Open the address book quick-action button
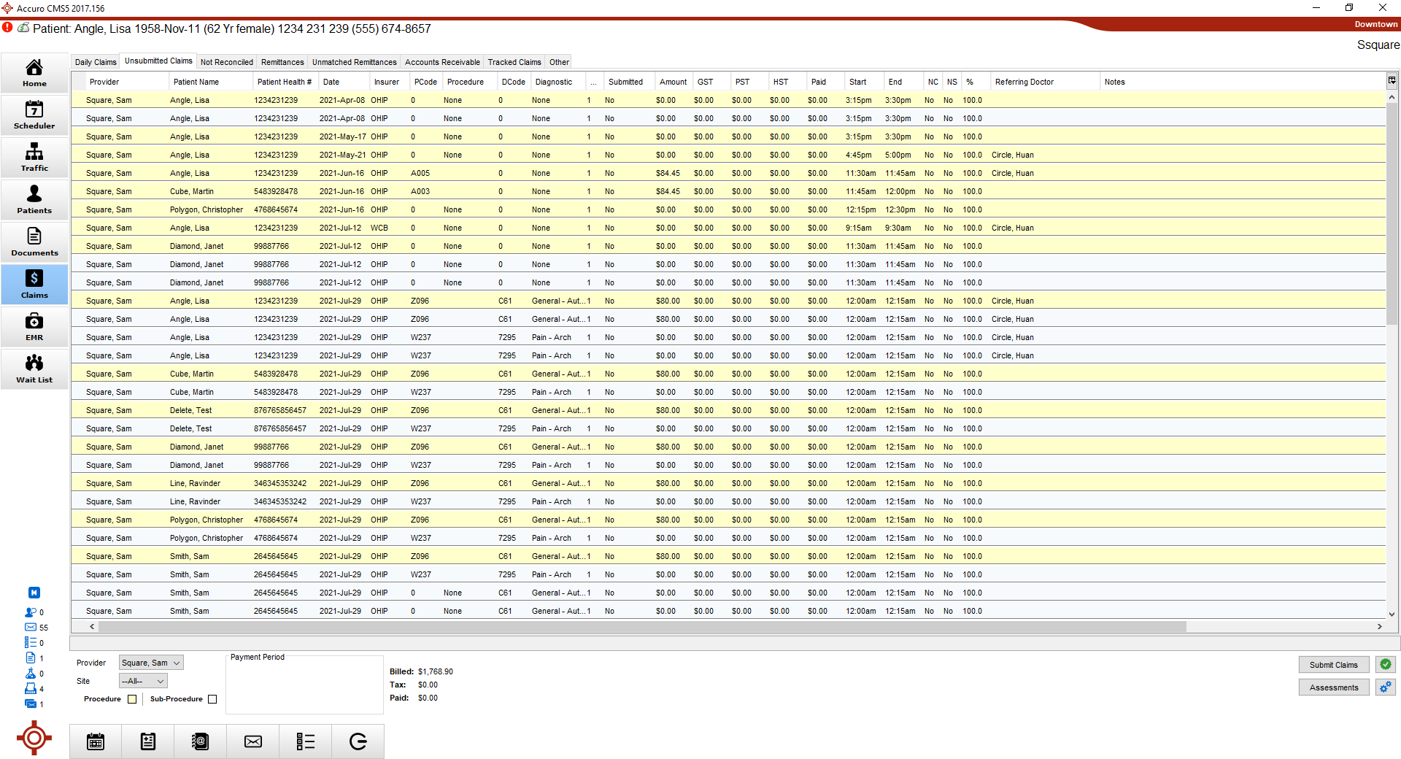Viewport: 1401px width, 759px height. click(201, 741)
